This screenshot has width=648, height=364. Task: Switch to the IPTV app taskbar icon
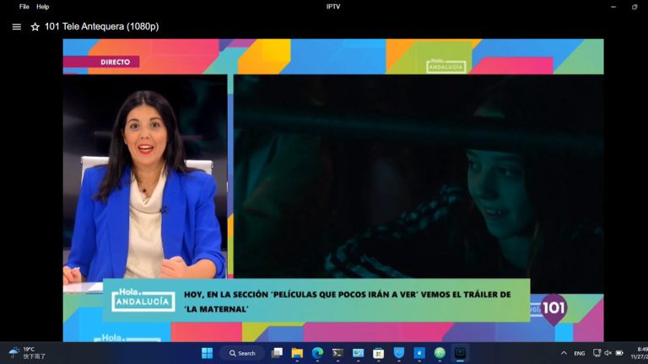[x=460, y=353]
